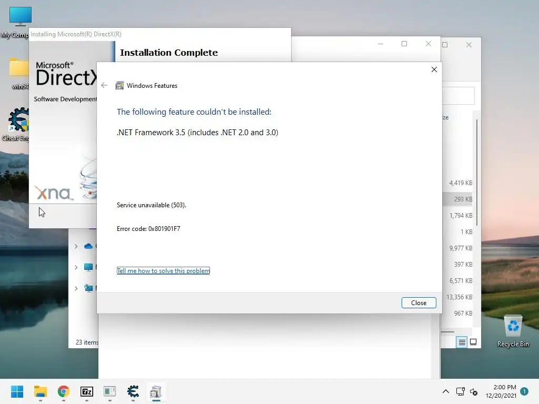
Task: Switch to Cheat Engine on the taskbar
Action: [x=133, y=391]
